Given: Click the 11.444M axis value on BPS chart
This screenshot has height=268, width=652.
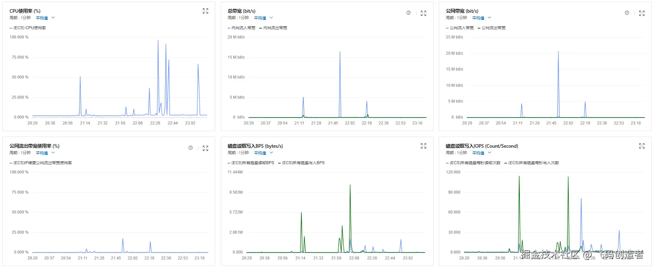Looking at the screenshot, I should point(235,172).
